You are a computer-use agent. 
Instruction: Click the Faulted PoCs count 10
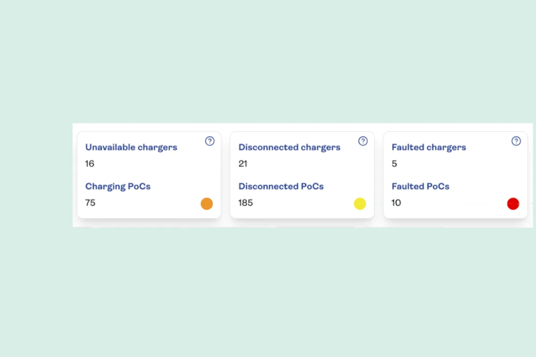[396, 203]
